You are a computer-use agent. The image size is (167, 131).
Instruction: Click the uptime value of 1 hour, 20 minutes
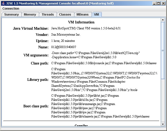[x=63, y=41]
